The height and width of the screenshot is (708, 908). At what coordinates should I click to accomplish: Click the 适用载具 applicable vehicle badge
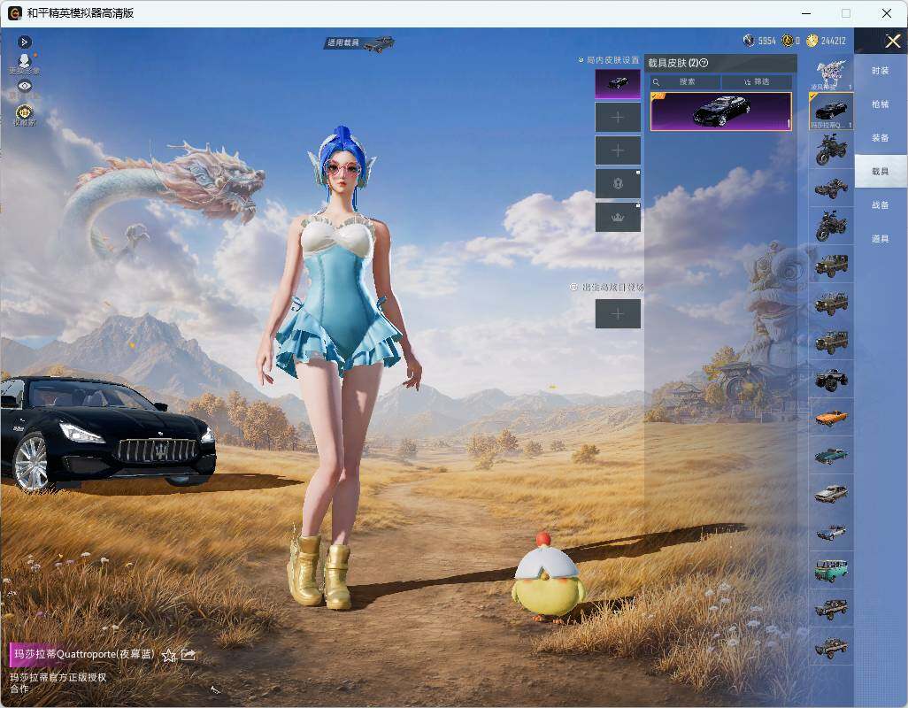coord(359,42)
